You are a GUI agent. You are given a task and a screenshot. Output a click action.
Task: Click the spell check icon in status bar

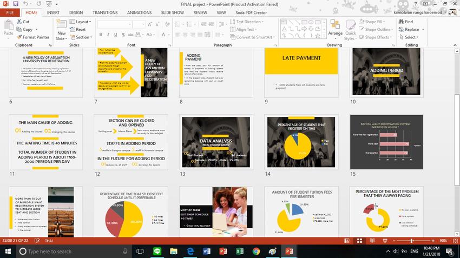37,241
